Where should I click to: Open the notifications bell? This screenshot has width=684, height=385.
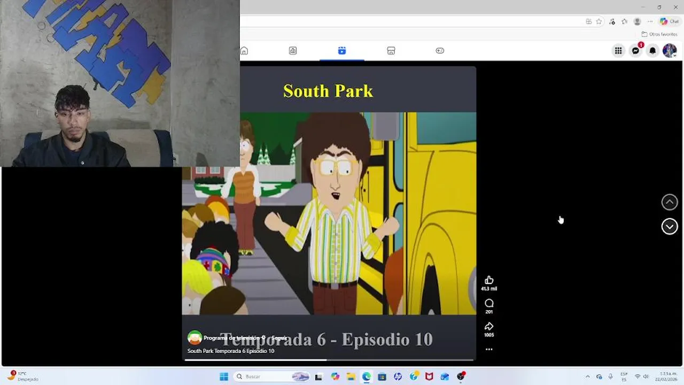(x=652, y=51)
